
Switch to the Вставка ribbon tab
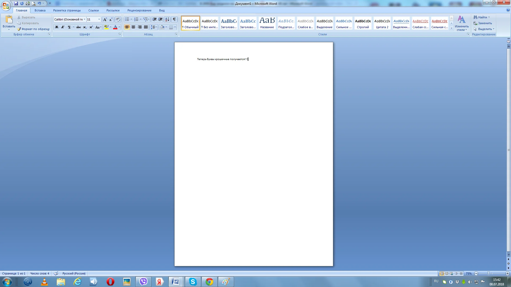point(40,10)
